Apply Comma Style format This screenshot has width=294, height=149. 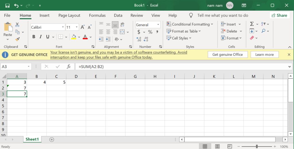tap(157, 32)
